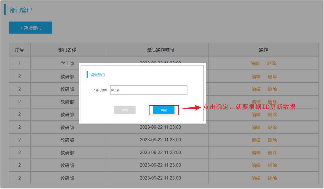Click the 部门管理 page title
Image resolution: width=324 pixels, height=189 pixels.
[21, 10]
